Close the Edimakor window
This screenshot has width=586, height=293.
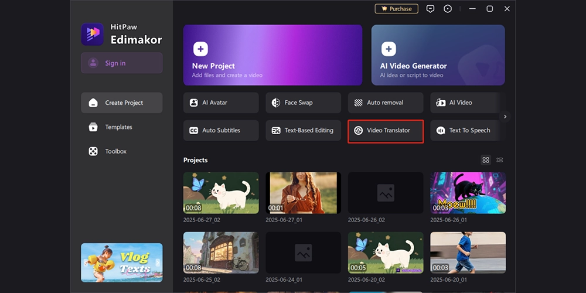click(507, 9)
